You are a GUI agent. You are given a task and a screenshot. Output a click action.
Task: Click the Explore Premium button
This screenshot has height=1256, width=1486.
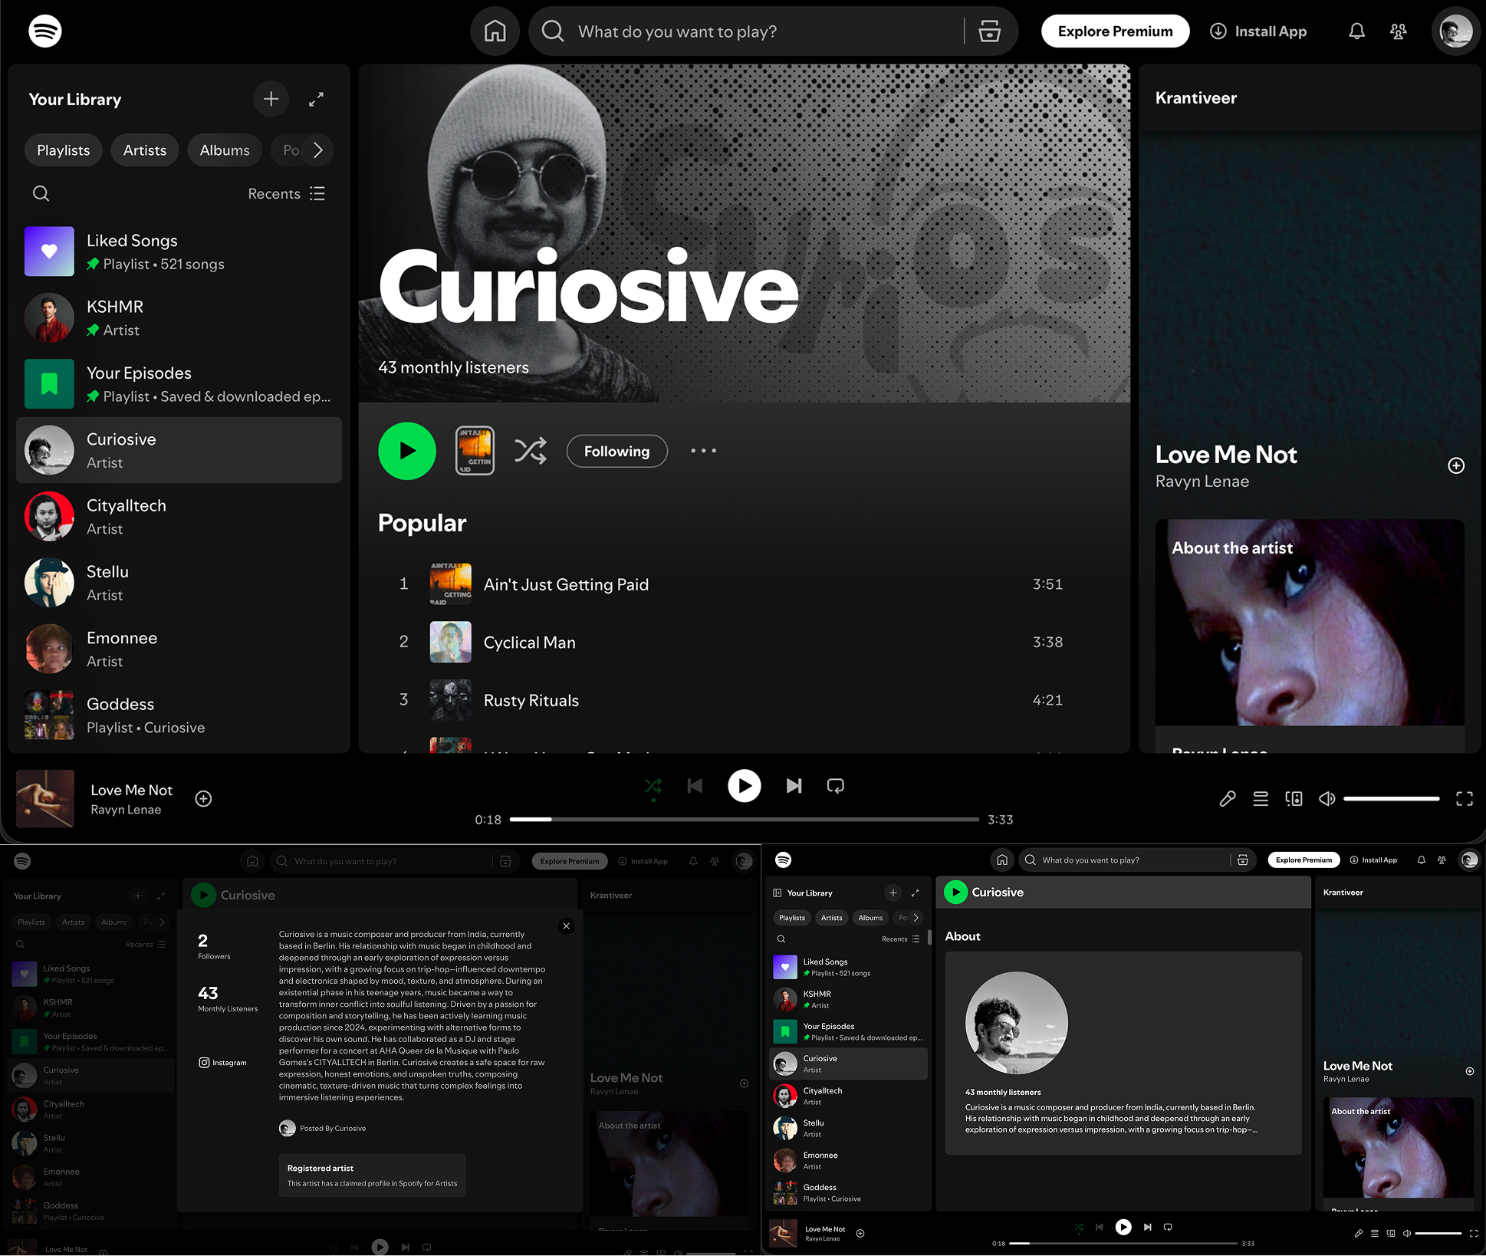click(x=1115, y=31)
